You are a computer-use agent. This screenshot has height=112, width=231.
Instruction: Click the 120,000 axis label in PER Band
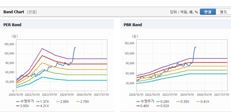pos(9,54)
